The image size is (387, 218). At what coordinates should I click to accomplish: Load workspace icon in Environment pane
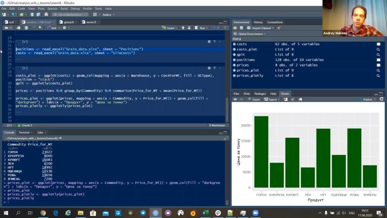coord(235,28)
